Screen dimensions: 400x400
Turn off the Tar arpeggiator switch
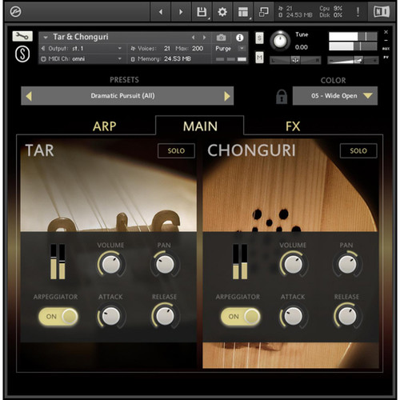(x=58, y=317)
